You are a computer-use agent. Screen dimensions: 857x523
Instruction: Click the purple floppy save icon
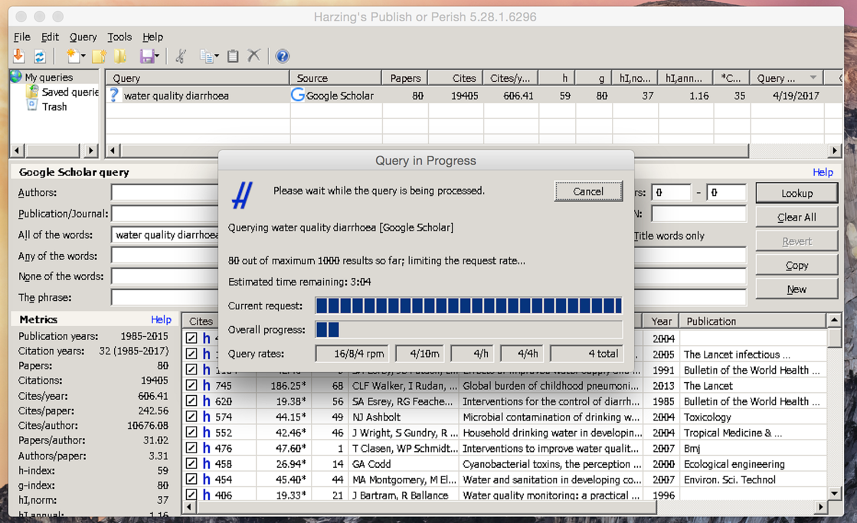(147, 56)
